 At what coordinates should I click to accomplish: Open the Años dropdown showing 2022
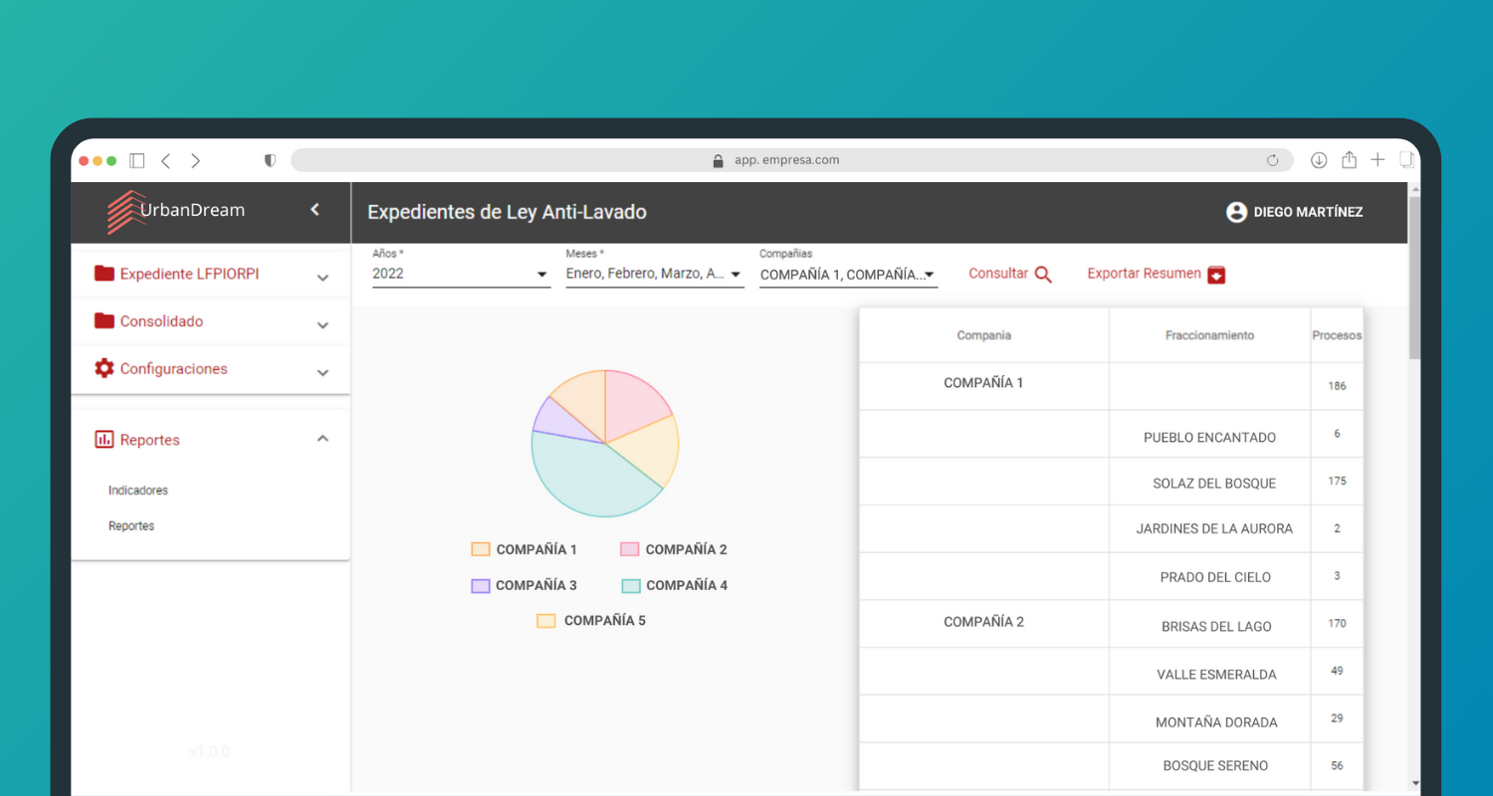[461, 274]
